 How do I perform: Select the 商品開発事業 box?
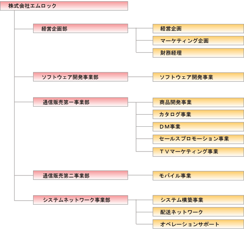coord(198,102)
